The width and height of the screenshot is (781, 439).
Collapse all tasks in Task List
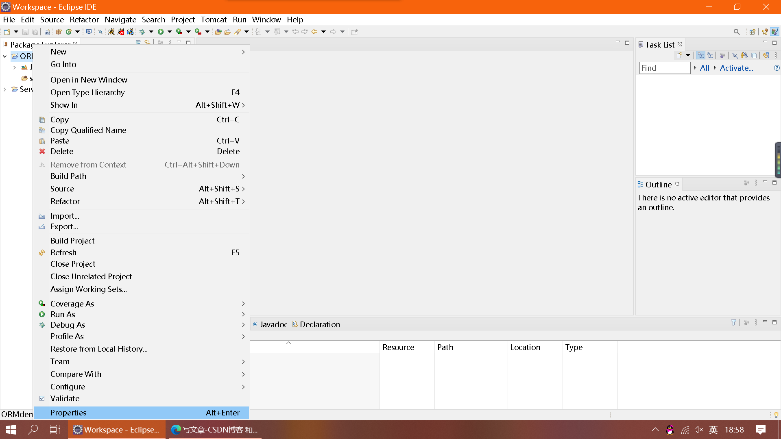[x=754, y=55]
